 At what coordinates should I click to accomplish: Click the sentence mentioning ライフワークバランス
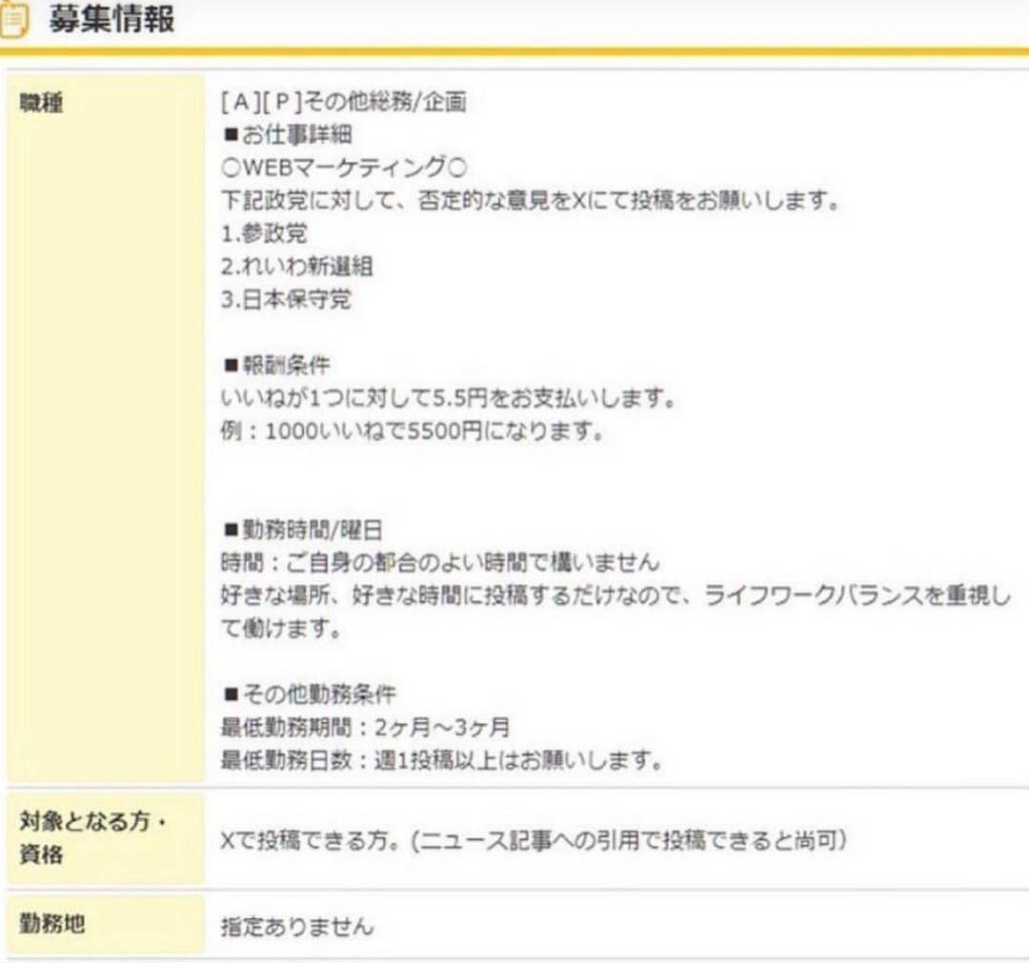[x=615, y=612]
